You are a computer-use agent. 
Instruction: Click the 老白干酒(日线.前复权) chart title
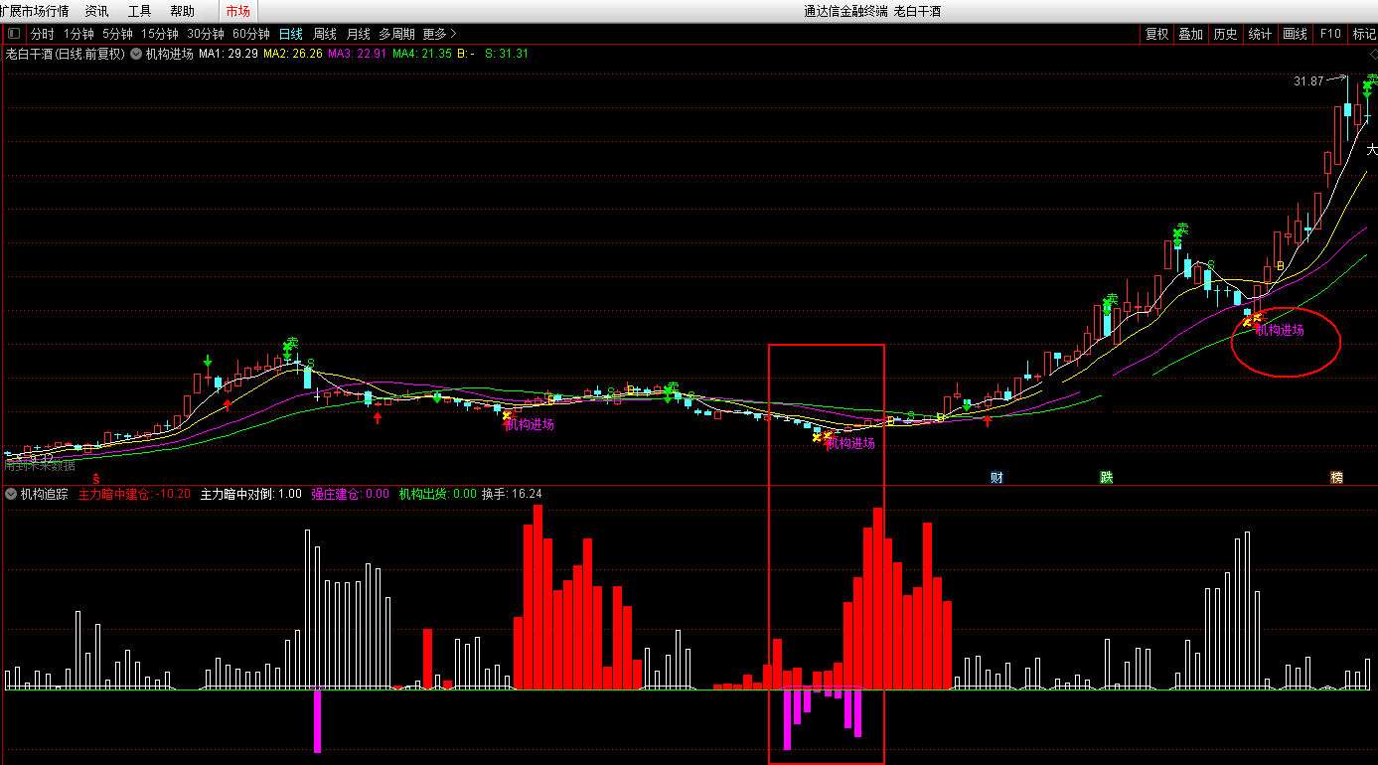[x=66, y=54]
